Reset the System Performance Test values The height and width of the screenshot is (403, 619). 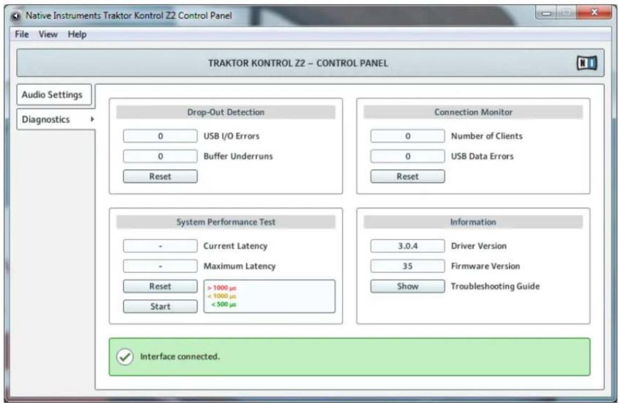pyautogui.click(x=160, y=286)
